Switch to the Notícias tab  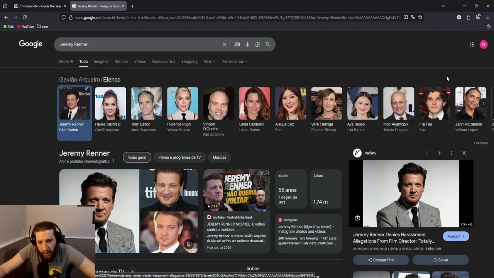point(121,61)
